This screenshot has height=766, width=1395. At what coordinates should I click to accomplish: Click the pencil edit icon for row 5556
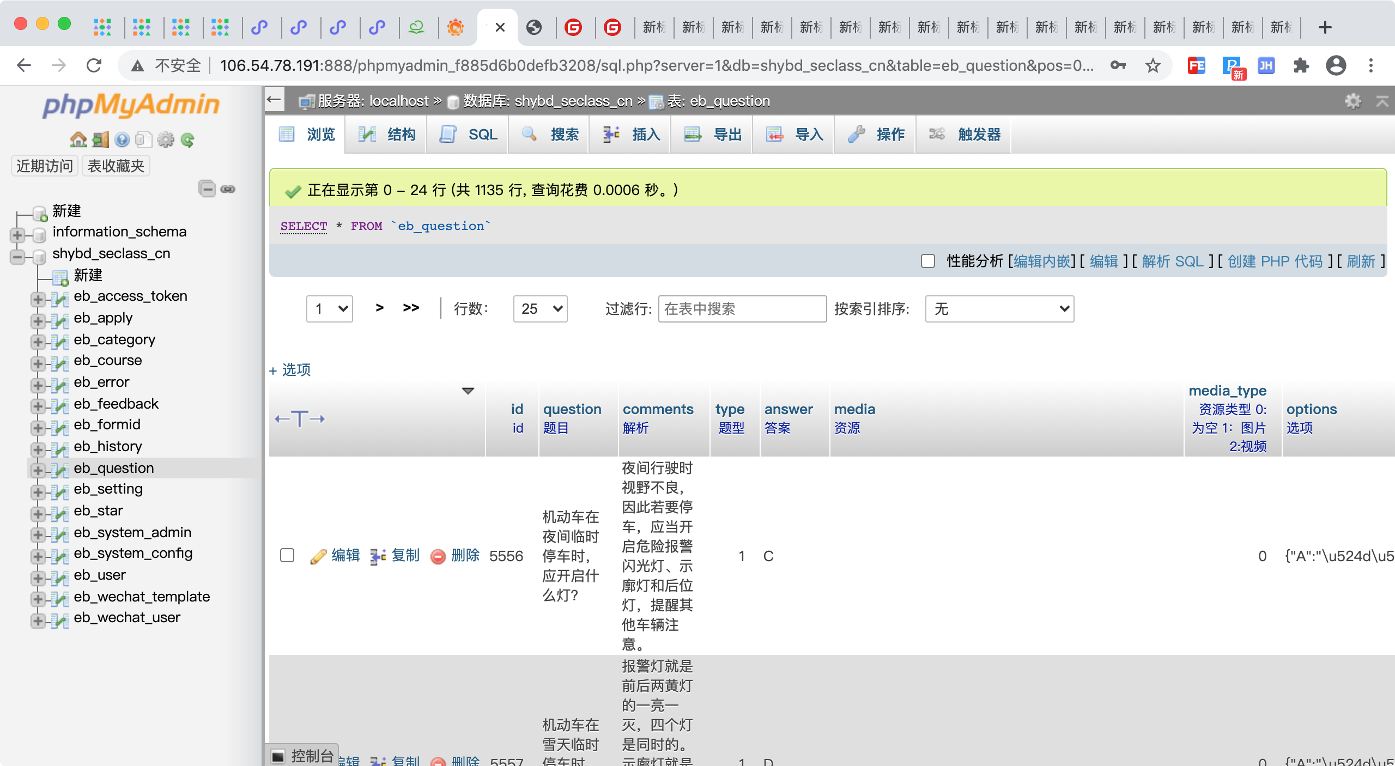318,556
